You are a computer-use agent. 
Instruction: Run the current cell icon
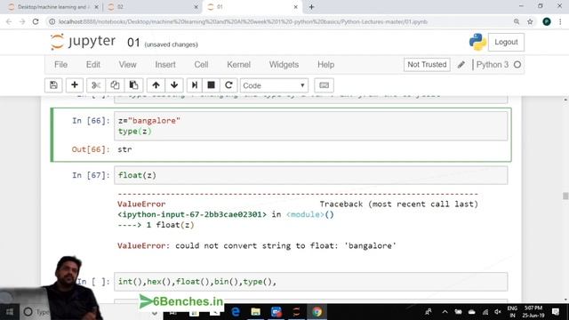[x=195, y=85]
